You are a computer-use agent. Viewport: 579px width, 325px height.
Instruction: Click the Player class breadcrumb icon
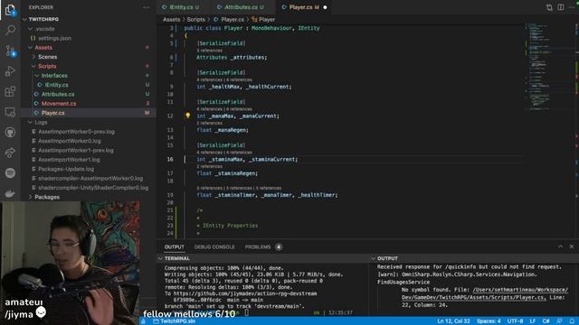click(x=254, y=19)
